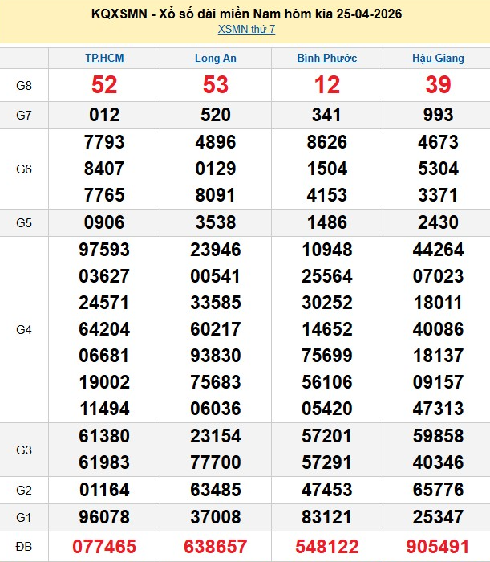Select Long An special prize number 638657
Screen dimensions: 490x562
pyautogui.click(x=216, y=547)
